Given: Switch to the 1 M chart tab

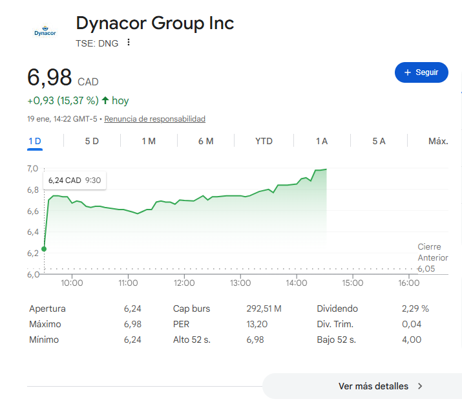Looking at the screenshot, I should [149, 141].
